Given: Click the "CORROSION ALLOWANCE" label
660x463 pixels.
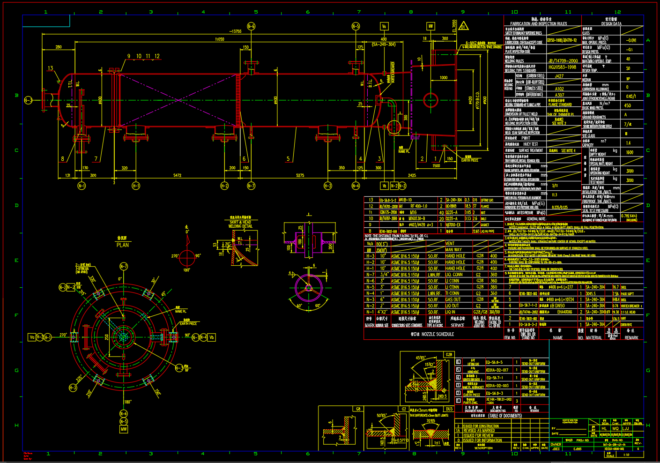Looking at the screenshot, I should pyautogui.click(x=595, y=89).
